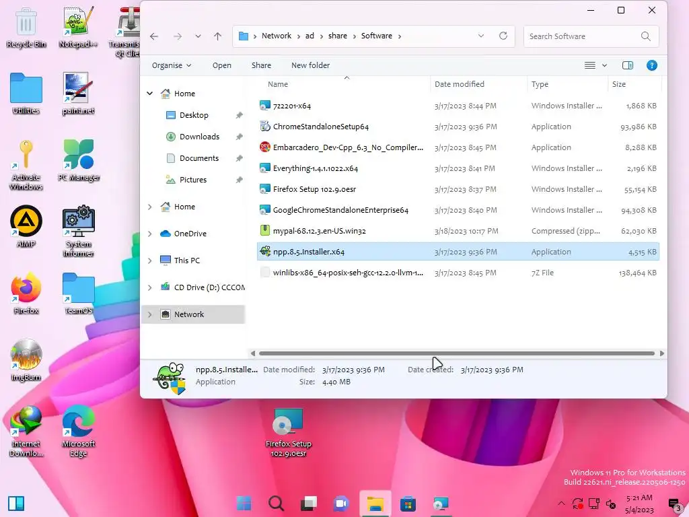Launch ImgBurn from desktop
This screenshot has height=517, width=689.
26,361
